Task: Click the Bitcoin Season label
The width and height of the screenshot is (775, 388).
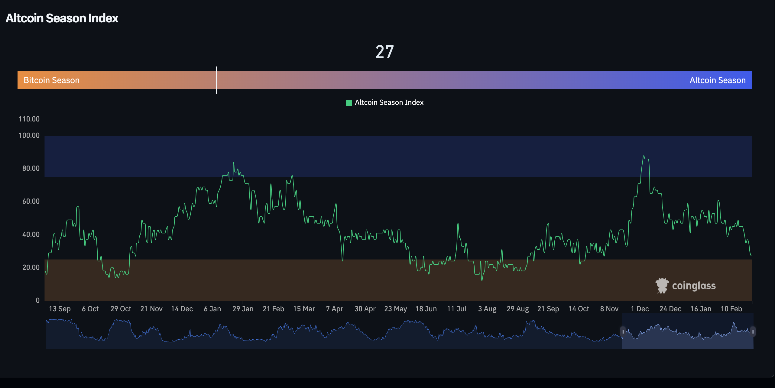Action: coord(52,80)
